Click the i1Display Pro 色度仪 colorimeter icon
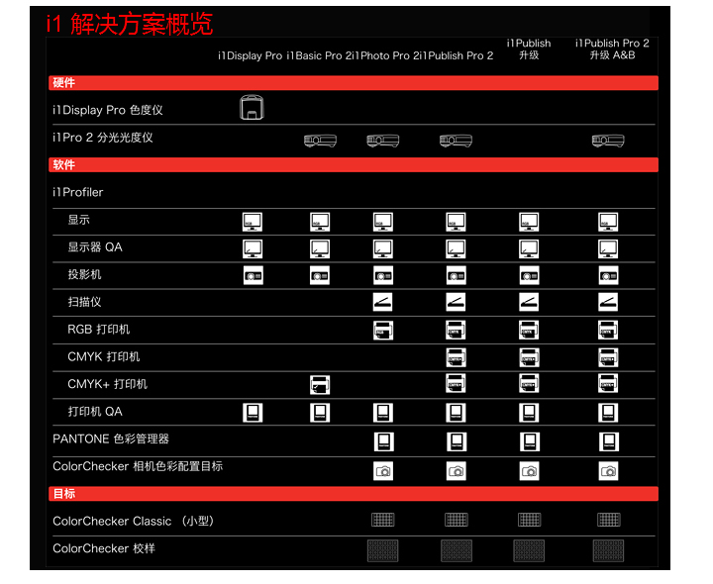Image resolution: width=713 pixels, height=584 pixels. point(253,109)
